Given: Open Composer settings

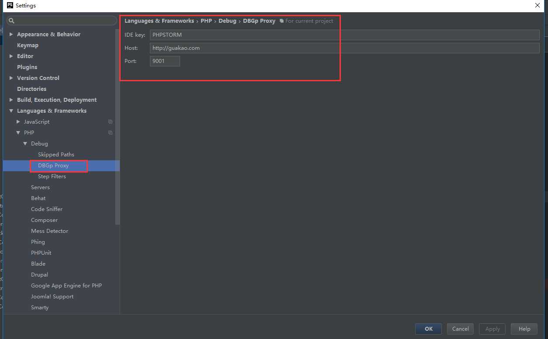Looking at the screenshot, I should coord(44,220).
